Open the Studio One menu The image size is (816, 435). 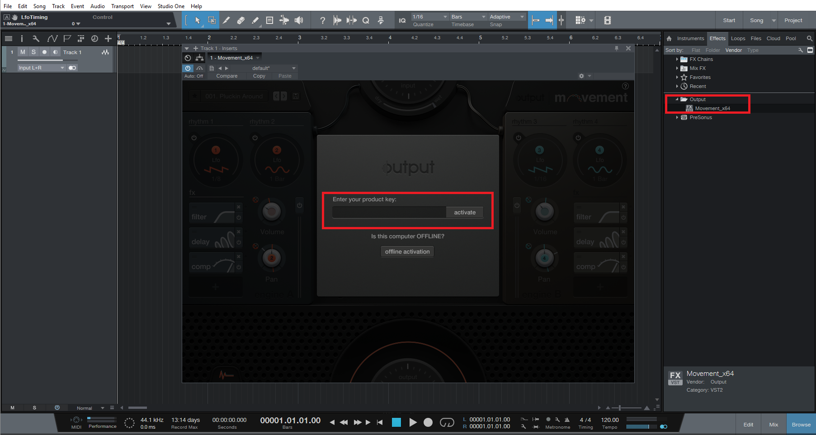[171, 6]
